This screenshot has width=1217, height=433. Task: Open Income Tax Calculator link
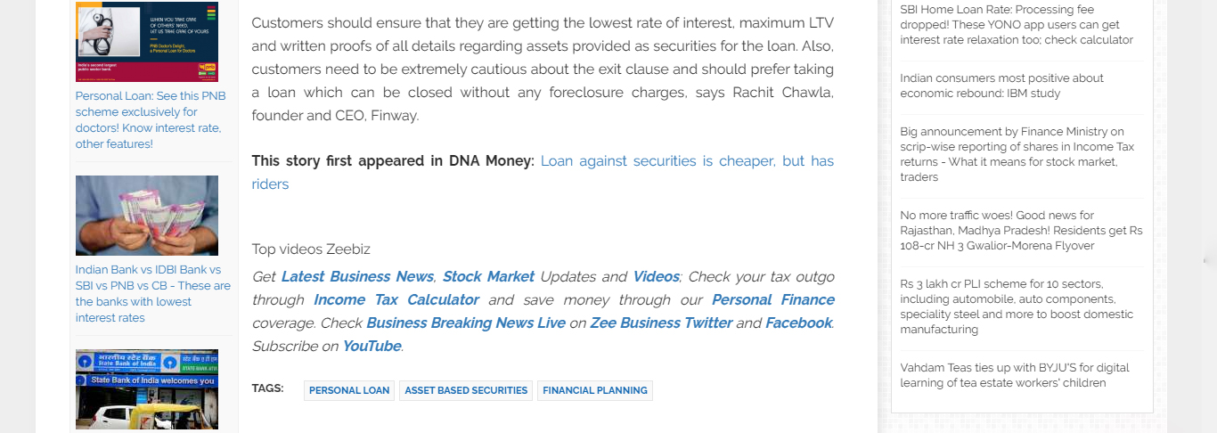[396, 300]
